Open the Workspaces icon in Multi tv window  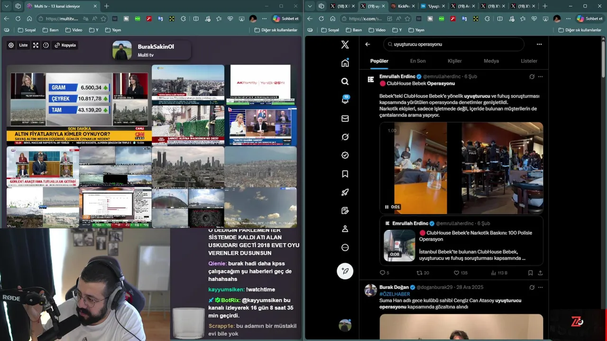tap(18, 6)
